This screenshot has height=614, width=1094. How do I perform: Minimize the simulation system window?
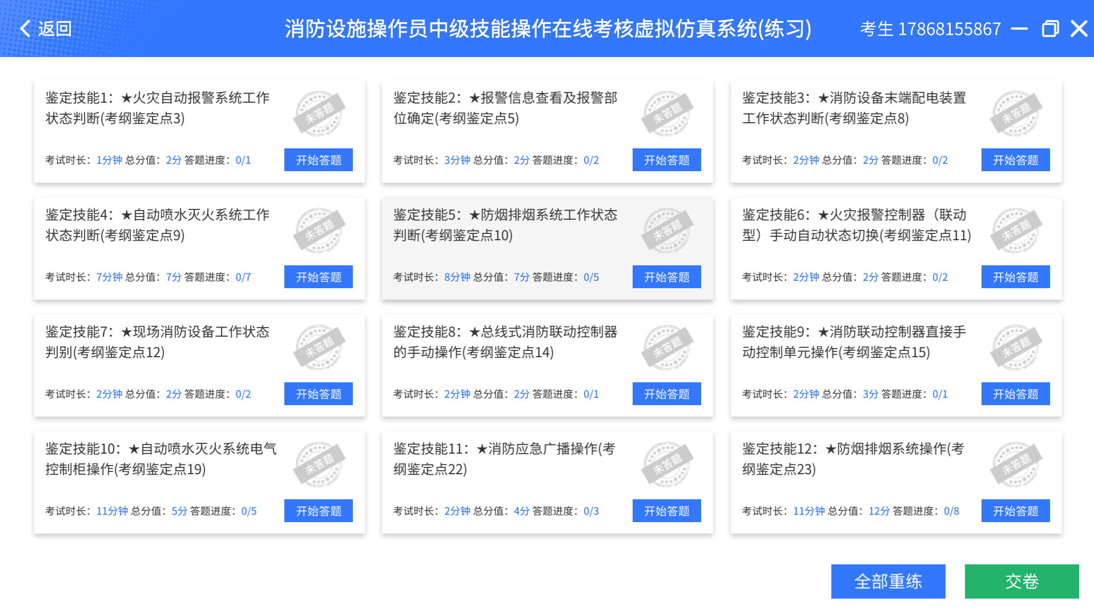[1019, 29]
